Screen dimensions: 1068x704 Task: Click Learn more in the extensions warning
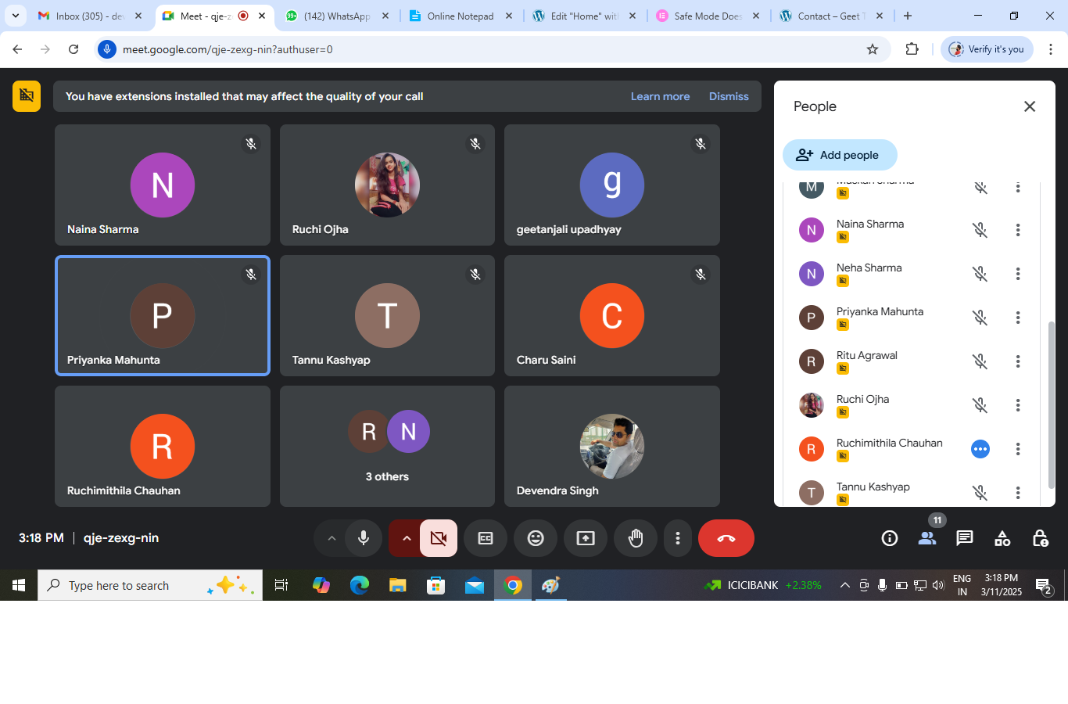point(661,96)
